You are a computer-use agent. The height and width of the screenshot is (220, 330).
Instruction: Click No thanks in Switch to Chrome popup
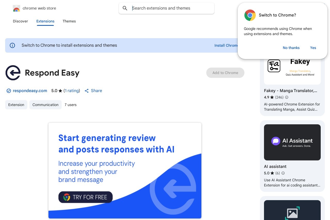tap(291, 48)
